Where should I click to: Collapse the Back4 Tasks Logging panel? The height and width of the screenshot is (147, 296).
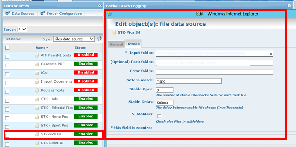click(x=289, y=5)
